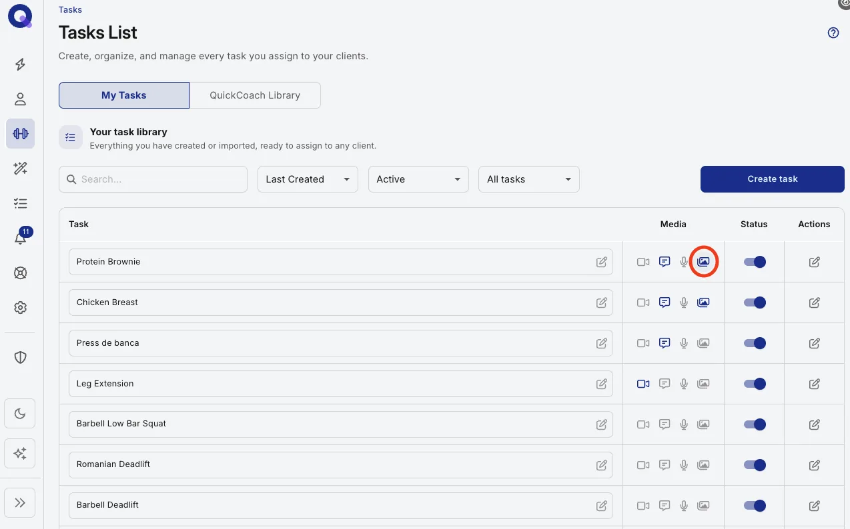Click the Romanian Deadlift task name
The width and height of the screenshot is (850, 529).
[x=113, y=464]
